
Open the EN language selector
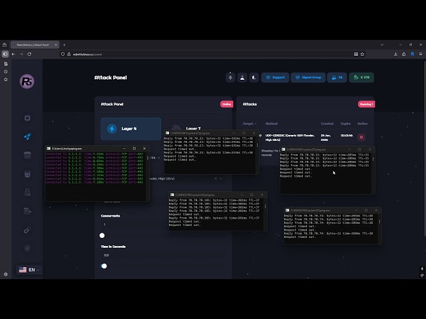coord(29,270)
